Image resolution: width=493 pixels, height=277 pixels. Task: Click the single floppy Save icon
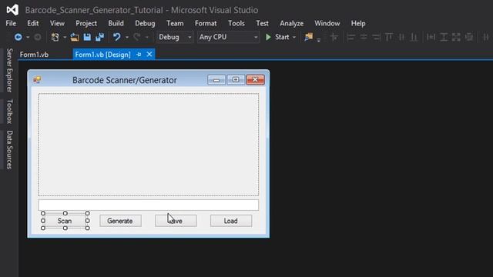(87, 37)
